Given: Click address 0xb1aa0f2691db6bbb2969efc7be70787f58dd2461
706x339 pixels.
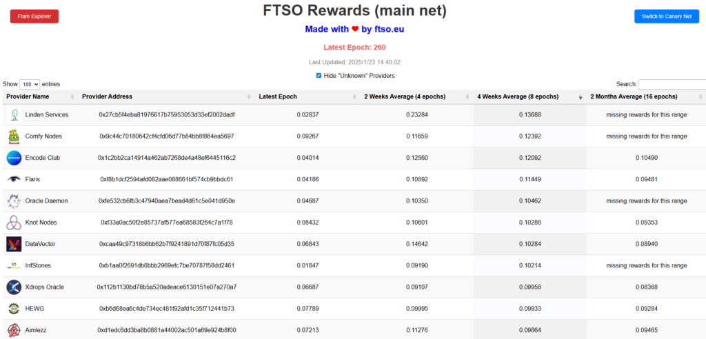Looking at the screenshot, I should click(167, 265).
